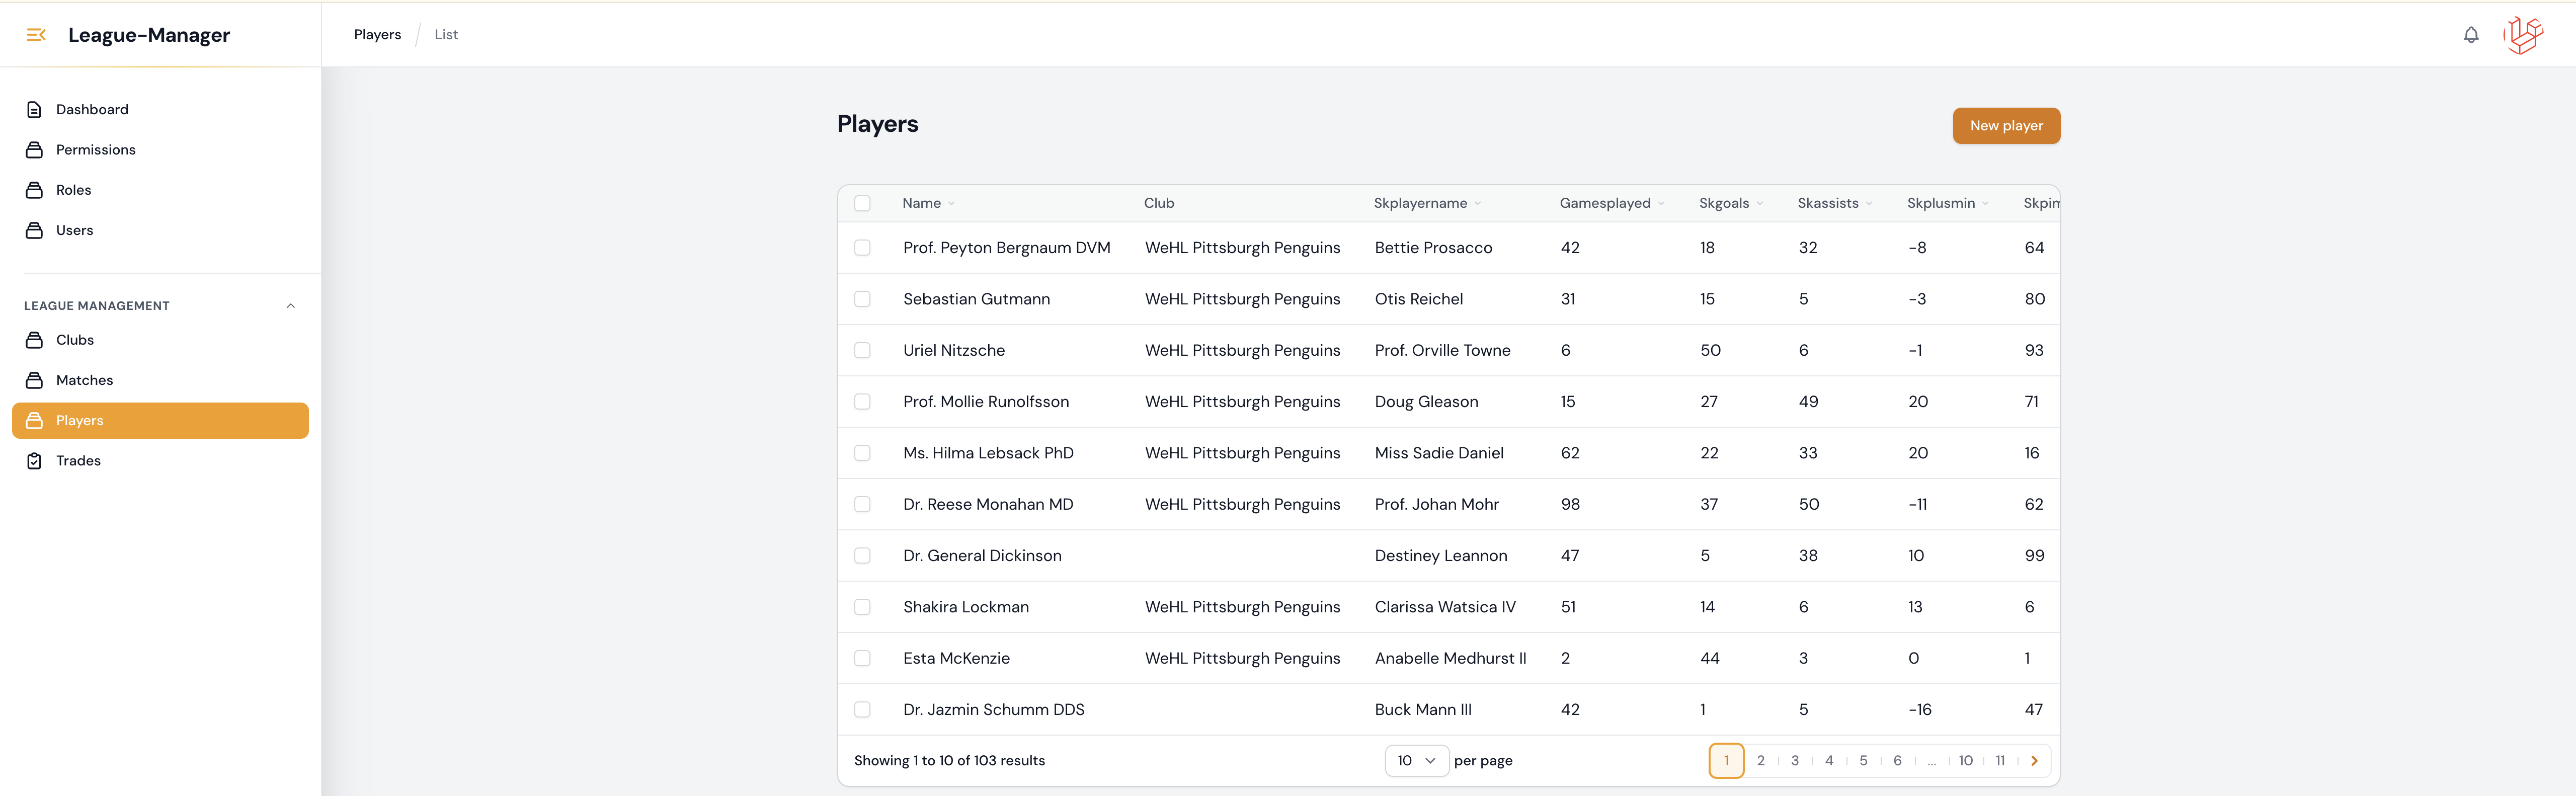Collapse sidebar using the hamburger icon

click(36, 35)
